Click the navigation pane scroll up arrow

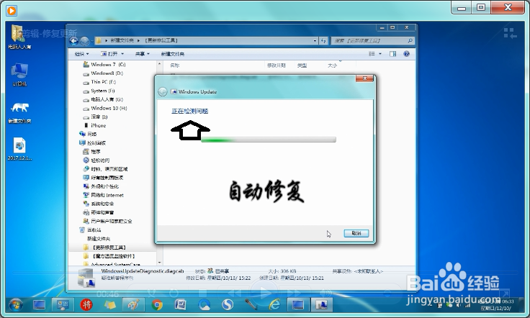tap(160, 64)
